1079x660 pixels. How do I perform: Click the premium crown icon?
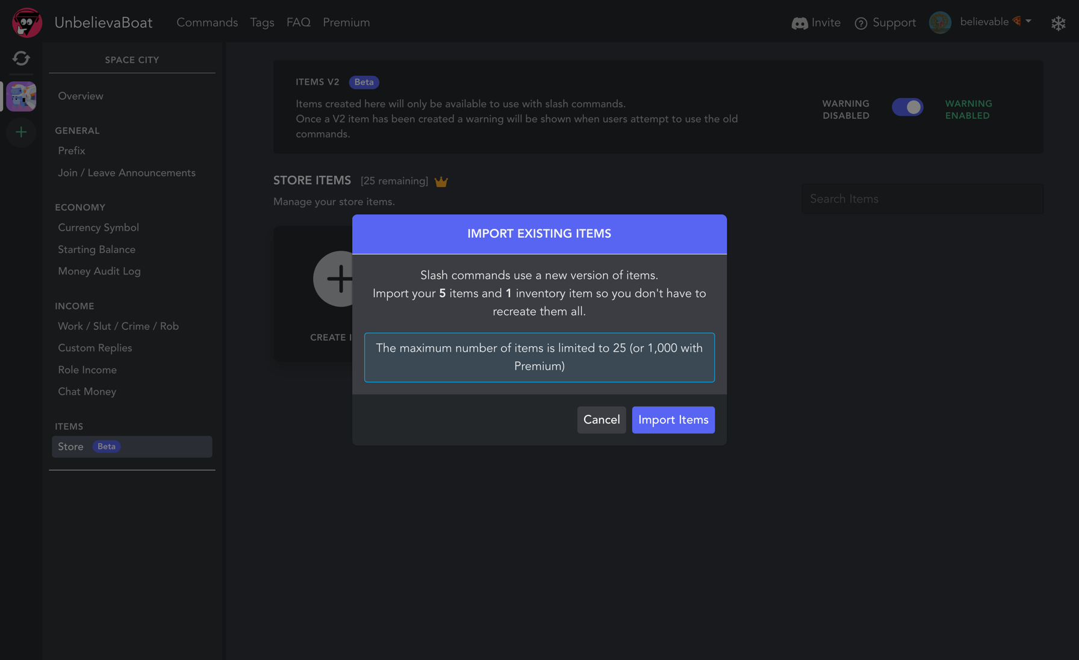pos(441,181)
